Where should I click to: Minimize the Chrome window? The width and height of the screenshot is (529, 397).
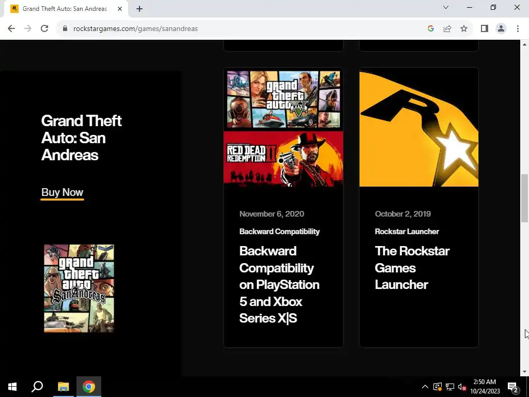[469, 7]
